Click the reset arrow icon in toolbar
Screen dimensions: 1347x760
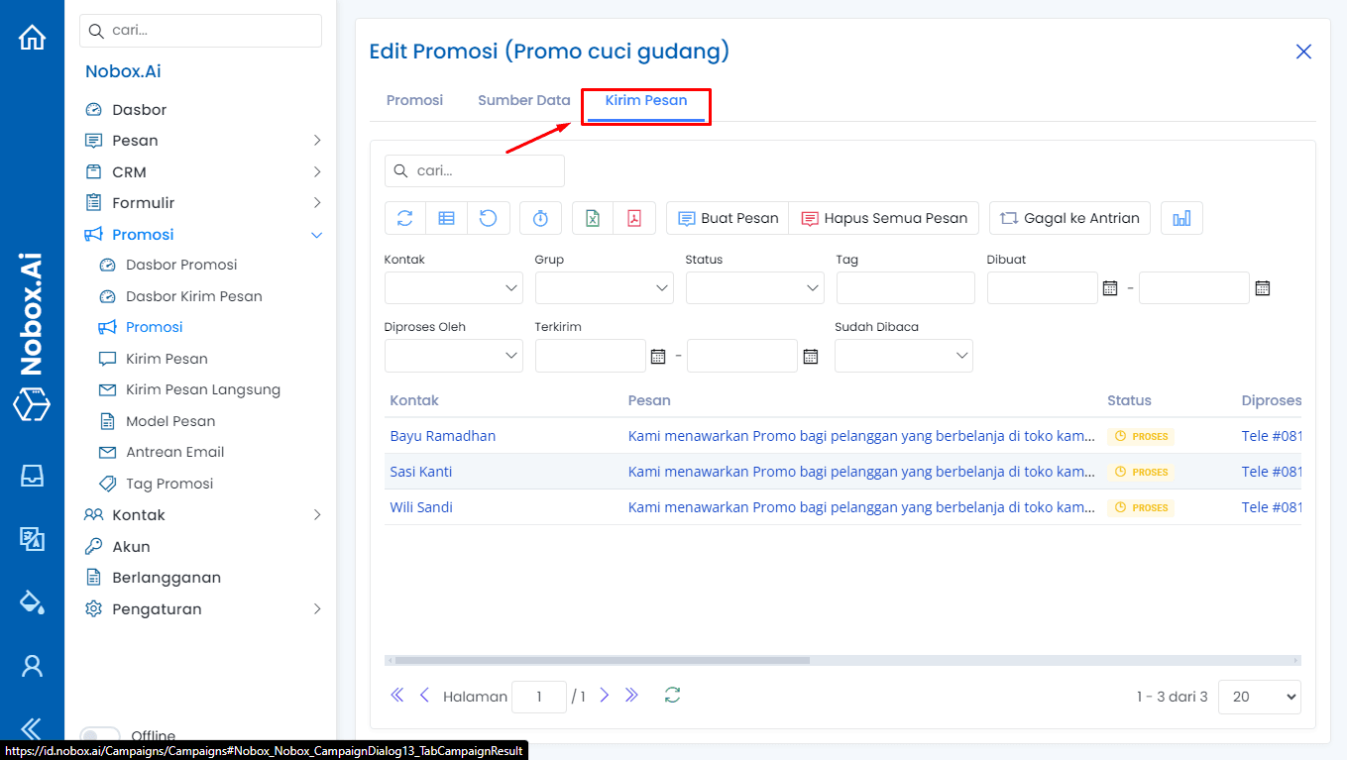[488, 218]
